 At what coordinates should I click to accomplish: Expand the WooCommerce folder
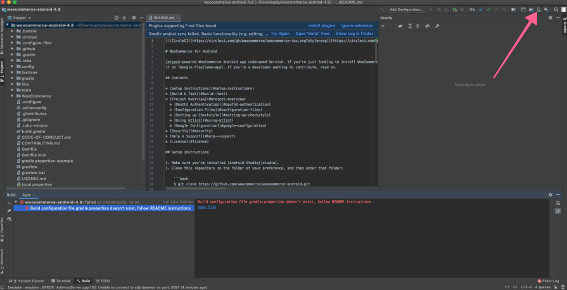click(x=12, y=96)
